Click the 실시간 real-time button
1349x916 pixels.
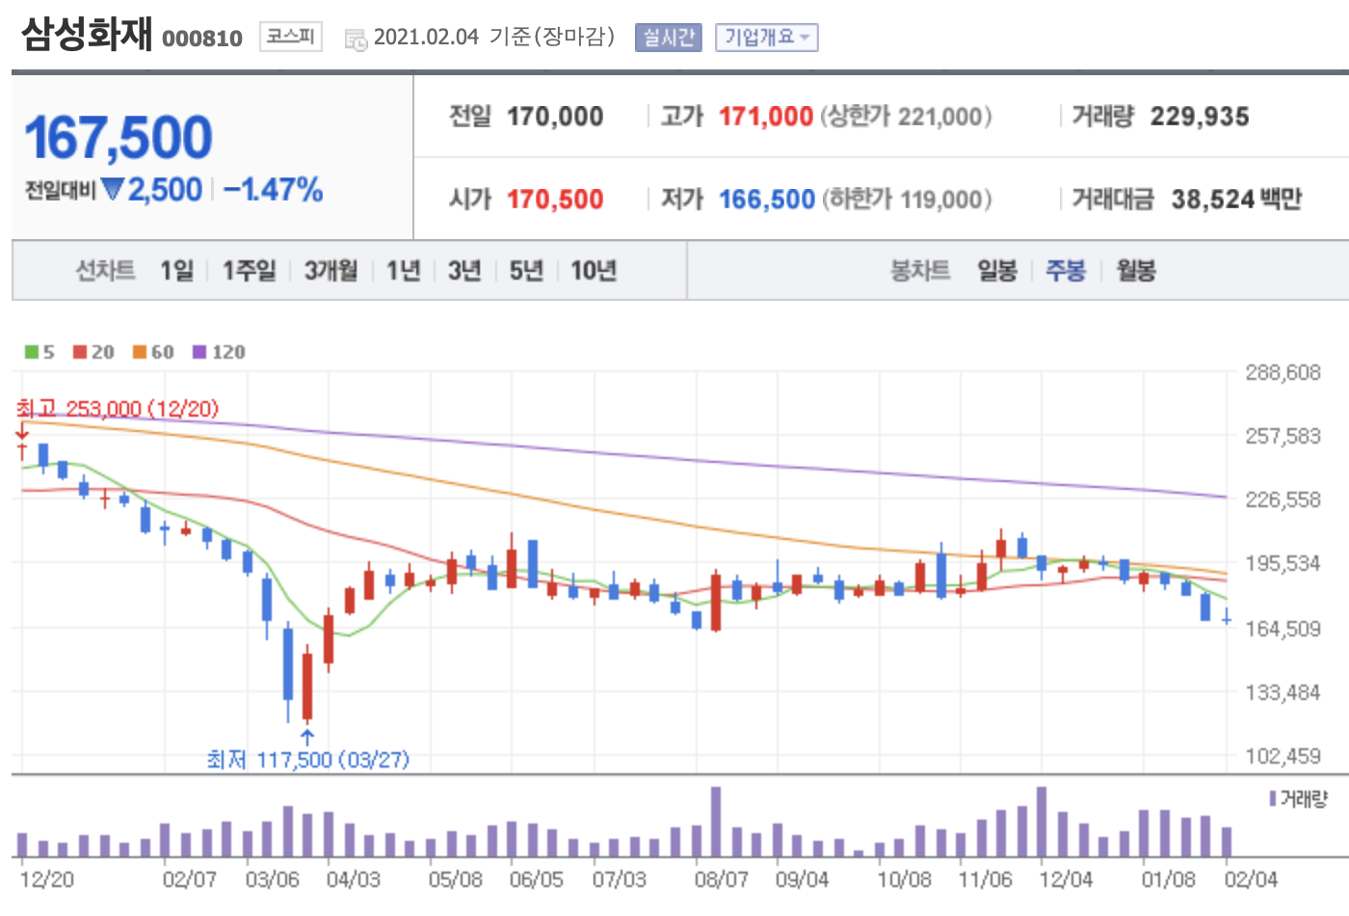click(669, 38)
